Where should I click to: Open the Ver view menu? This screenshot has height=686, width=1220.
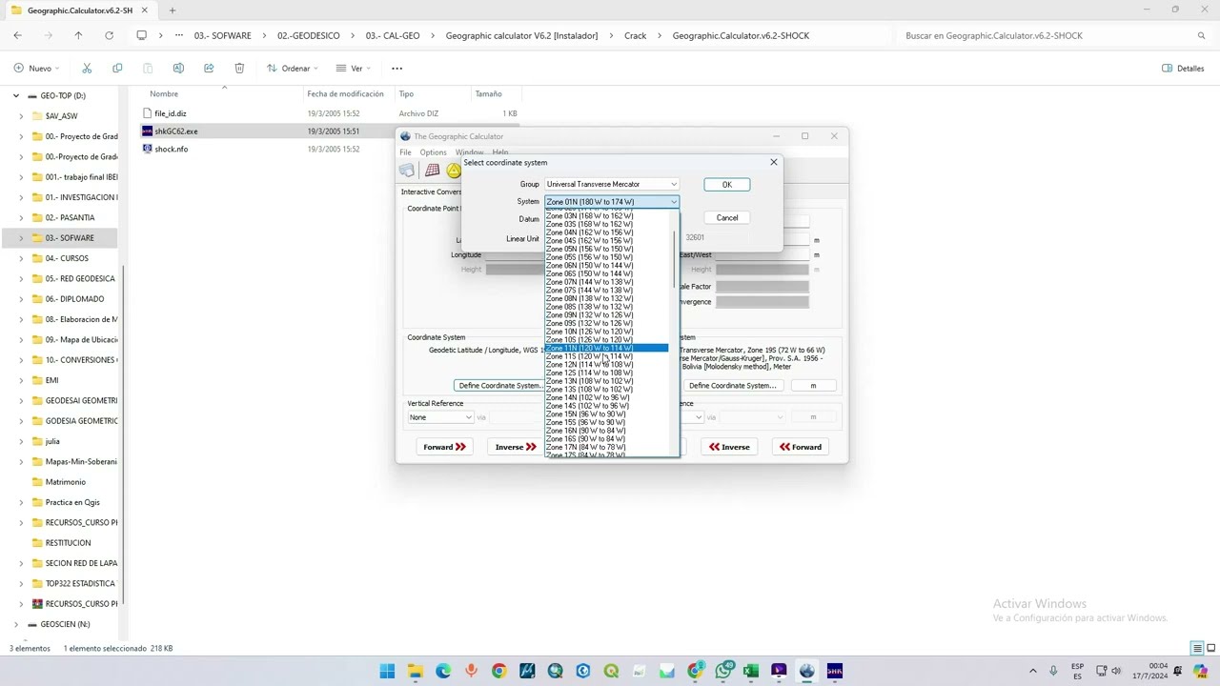(353, 69)
